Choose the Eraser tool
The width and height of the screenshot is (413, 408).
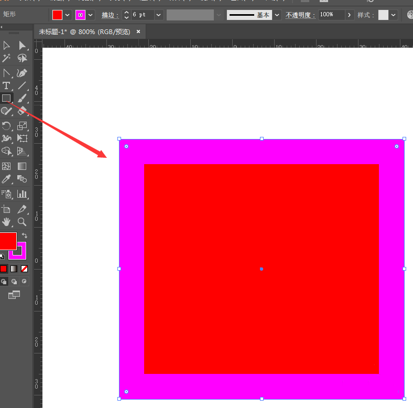tap(22, 111)
